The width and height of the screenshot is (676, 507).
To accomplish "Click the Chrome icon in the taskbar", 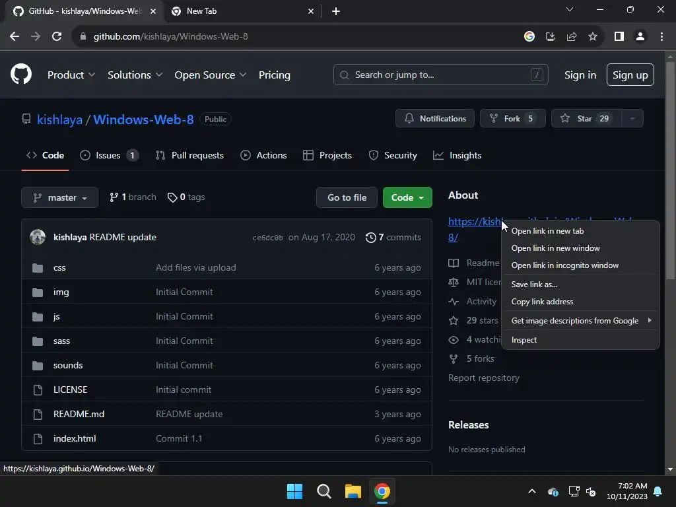I will 382,491.
